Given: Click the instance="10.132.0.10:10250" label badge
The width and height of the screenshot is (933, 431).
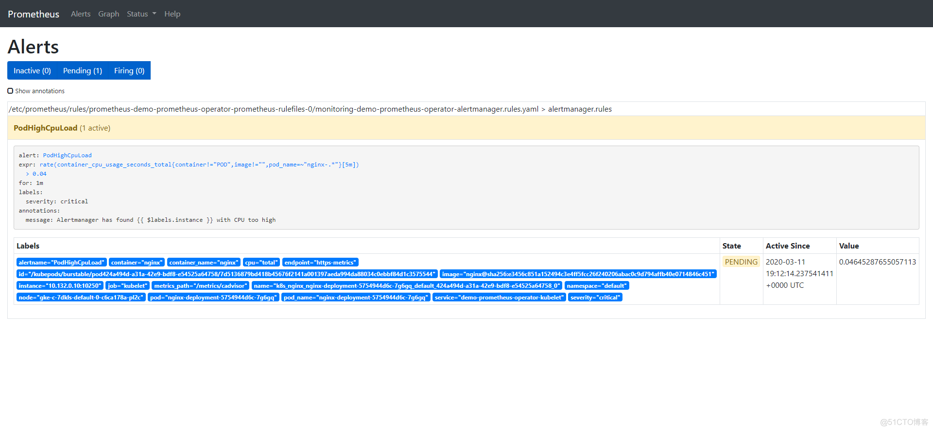Looking at the screenshot, I should tap(60, 286).
